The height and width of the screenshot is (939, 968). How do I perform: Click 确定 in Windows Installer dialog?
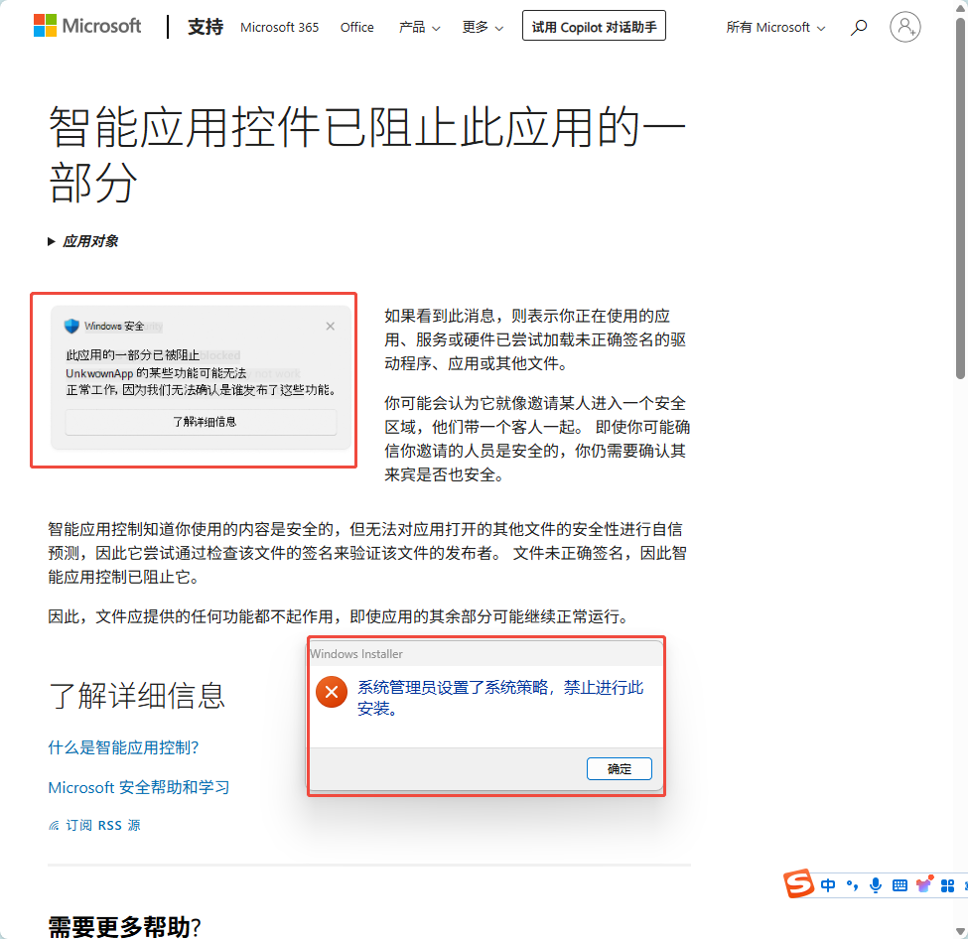(x=620, y=768)
